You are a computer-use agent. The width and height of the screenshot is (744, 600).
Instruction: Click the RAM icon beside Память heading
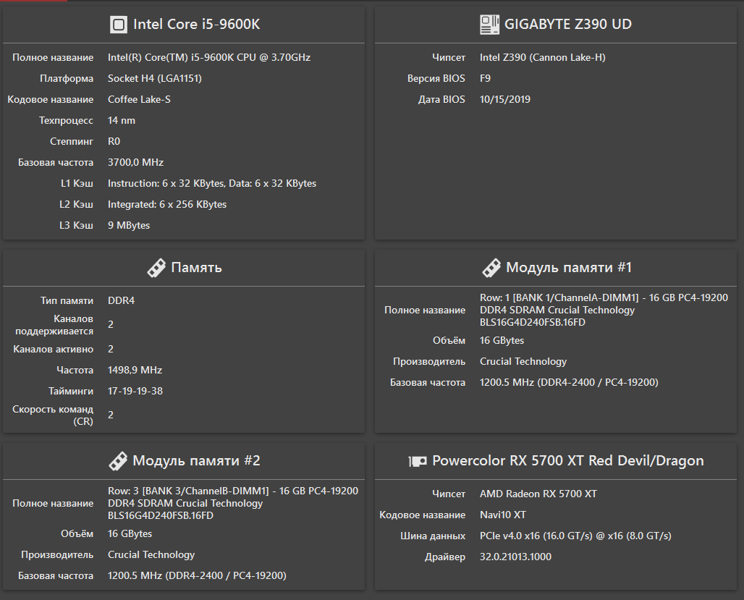156,268
